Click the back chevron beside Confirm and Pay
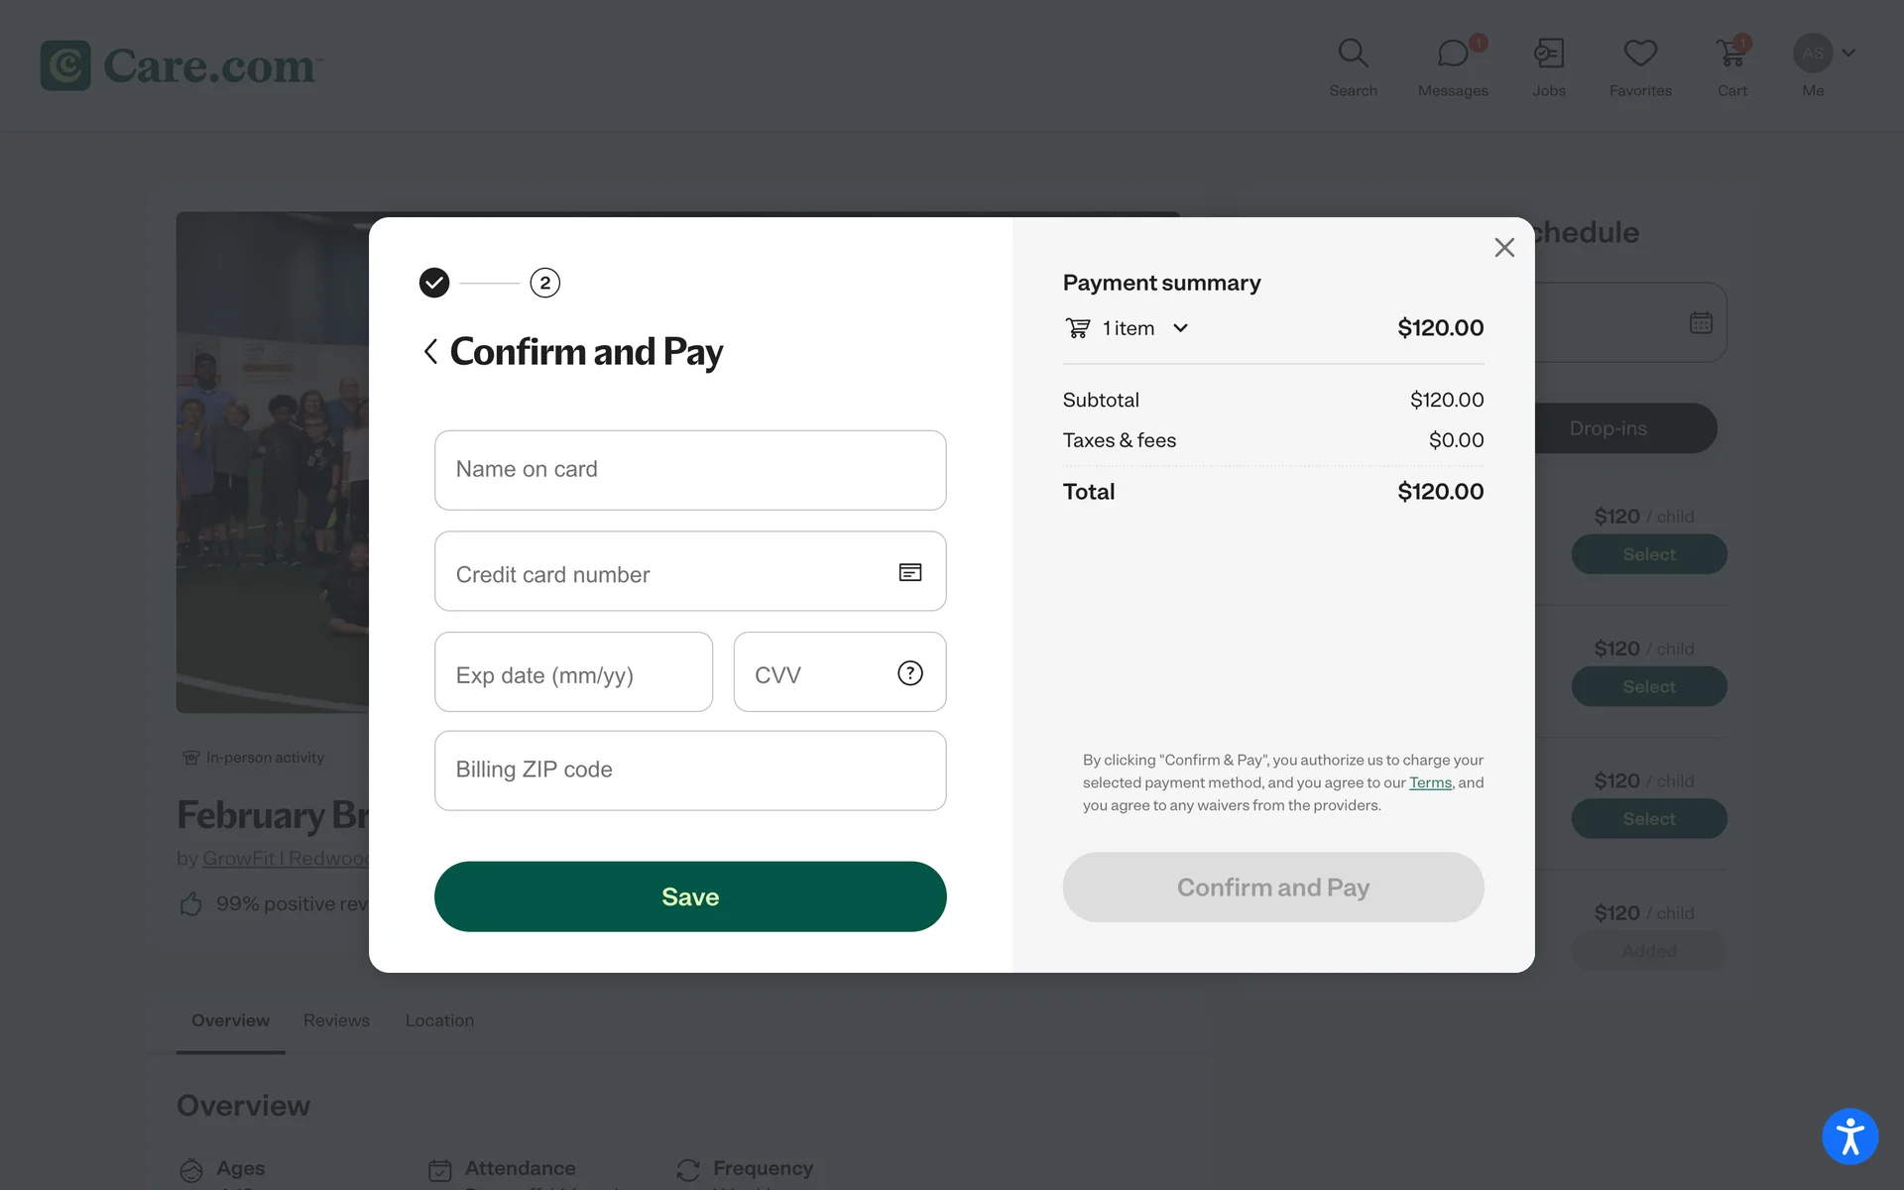 pyautogui.click(x=430, y=351)
